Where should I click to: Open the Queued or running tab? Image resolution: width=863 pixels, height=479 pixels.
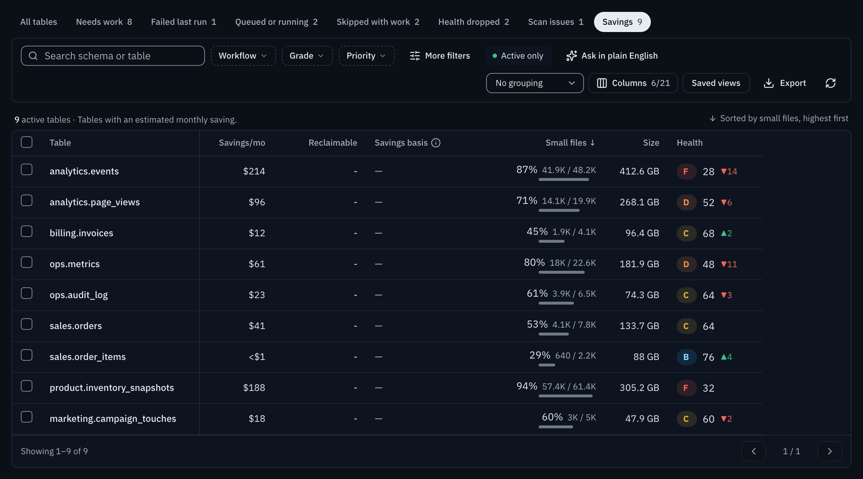click(276, 22)
